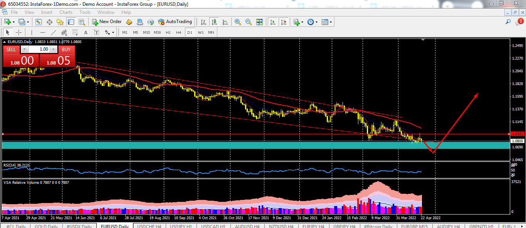Viewport: 526px width, 228px height.
Task: Open the Tools menu
Action: (85, 12)
